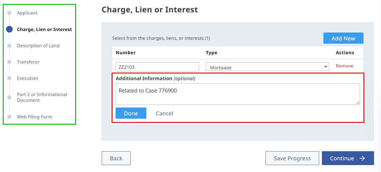381x172 pixels.
Task: Click the Type column header
Action: pyautogui.click(x=211, y=52)
